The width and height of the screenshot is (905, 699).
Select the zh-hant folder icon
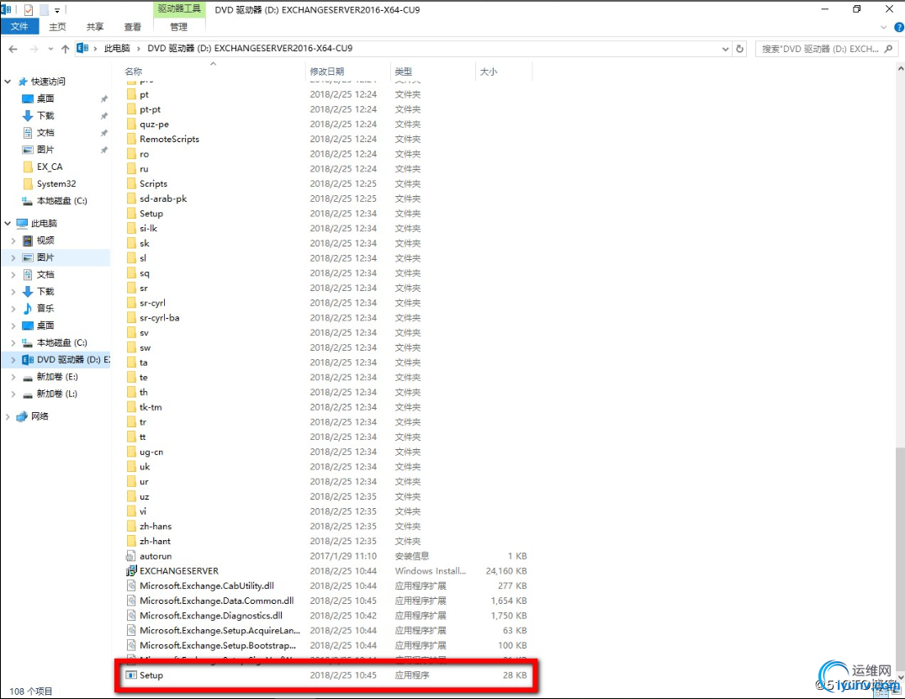[x=131, y=541]
